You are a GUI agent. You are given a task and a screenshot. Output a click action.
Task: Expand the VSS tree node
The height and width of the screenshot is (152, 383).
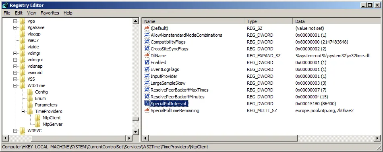15,79
